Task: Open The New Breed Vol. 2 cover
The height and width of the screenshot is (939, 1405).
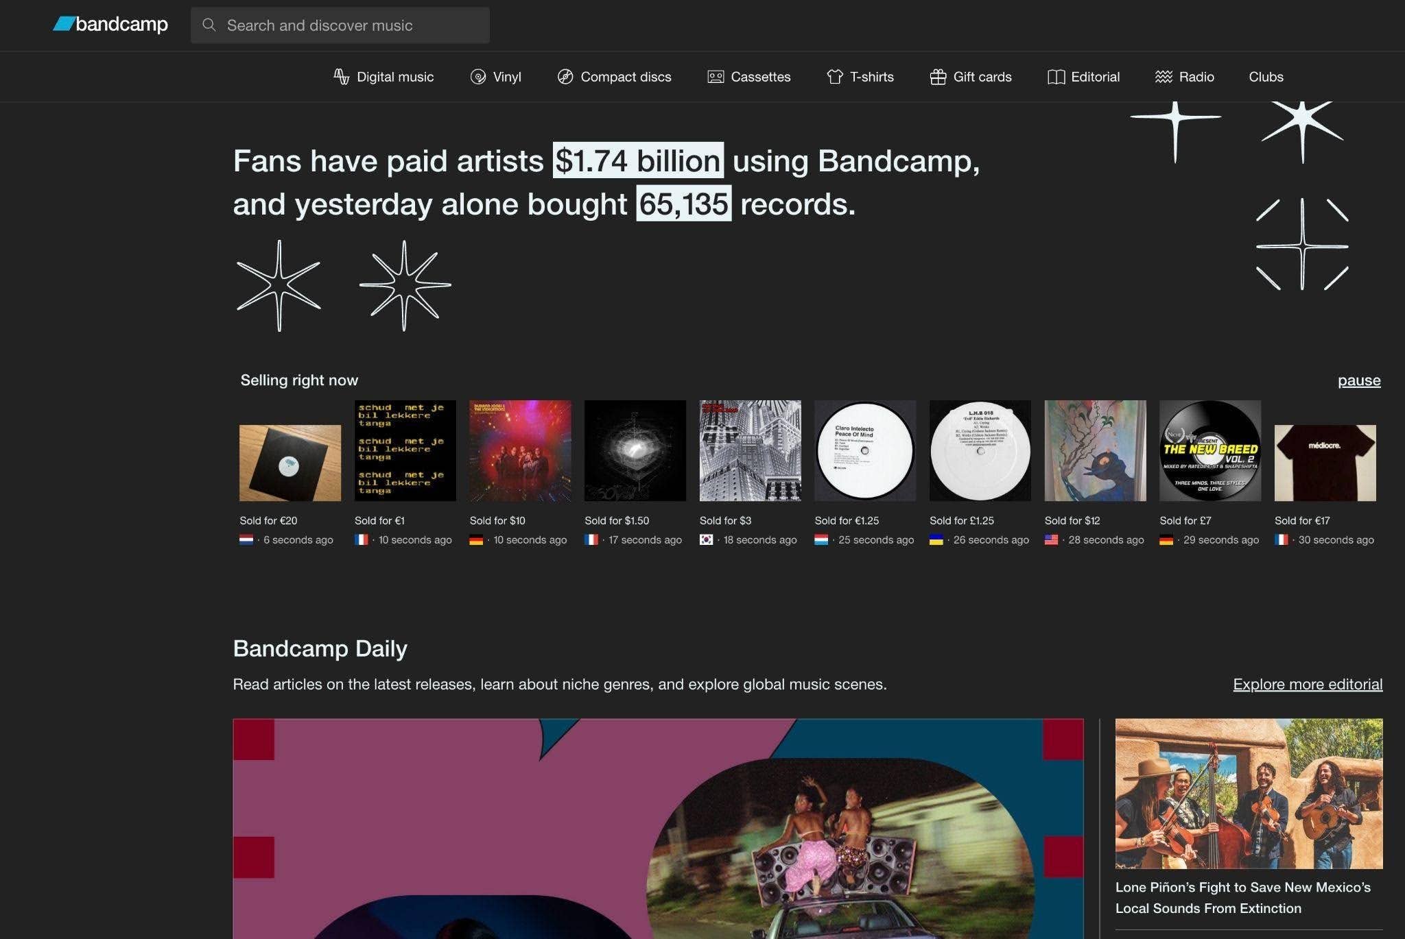Action: 1210,451
